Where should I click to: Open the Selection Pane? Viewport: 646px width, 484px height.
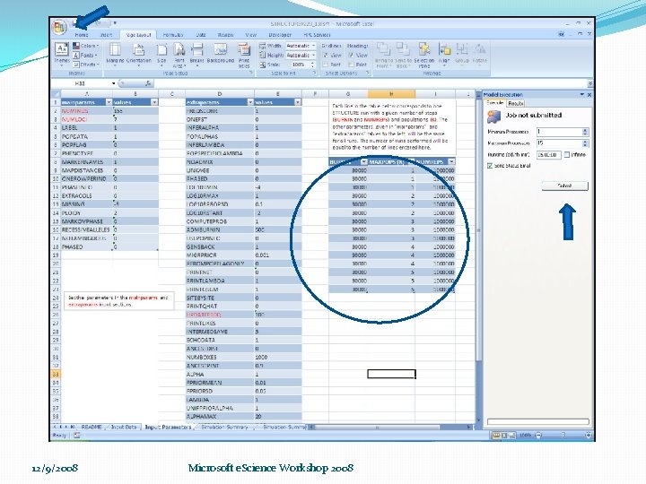point(423,56)
